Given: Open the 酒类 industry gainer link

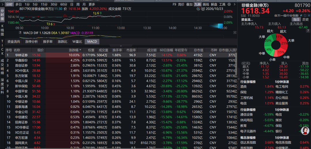Looking at the screenshot, I should tap(244, 87).
